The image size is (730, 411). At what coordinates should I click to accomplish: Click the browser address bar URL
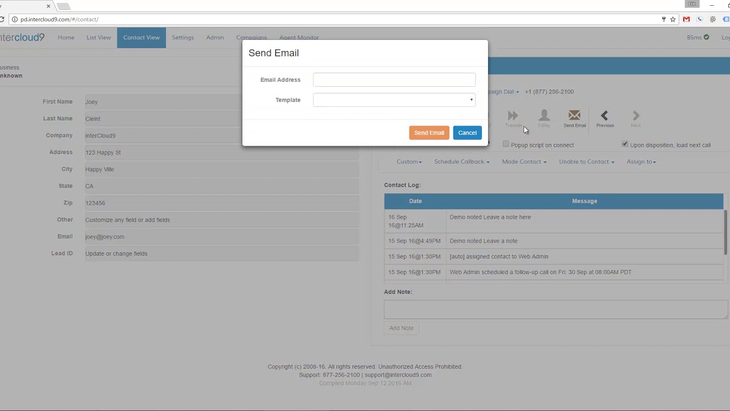59,19
